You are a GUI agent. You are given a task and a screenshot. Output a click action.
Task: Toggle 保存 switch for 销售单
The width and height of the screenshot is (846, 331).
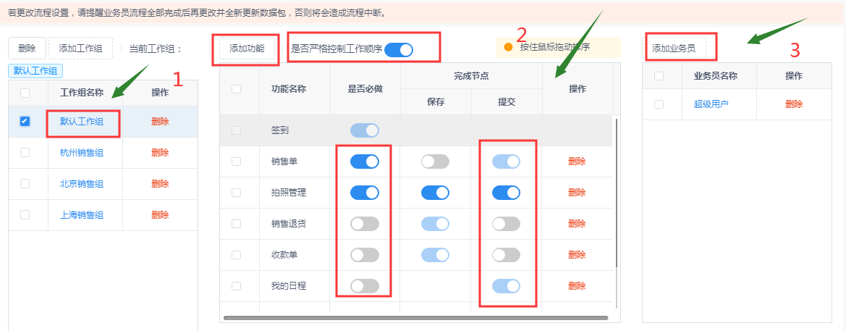click(436, 162)
